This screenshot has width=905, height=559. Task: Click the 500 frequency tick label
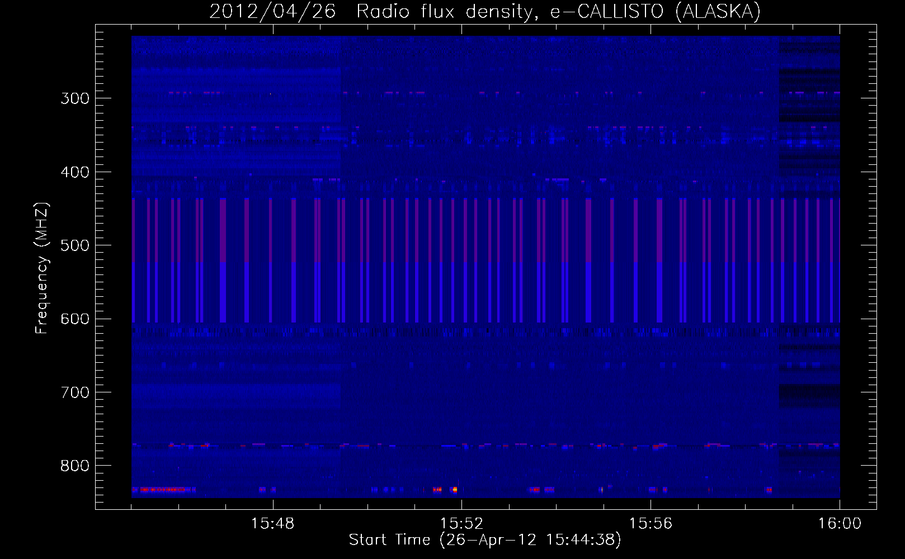pos(75,245)
